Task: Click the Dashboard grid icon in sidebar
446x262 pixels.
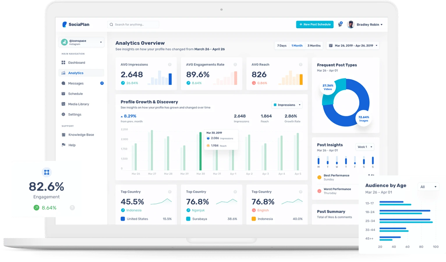Action: [63, 63]
